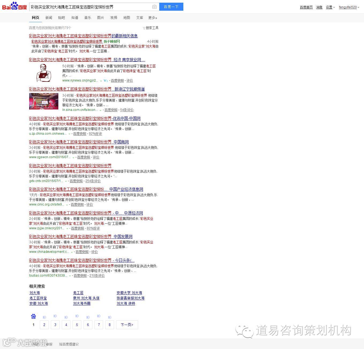Go to page 5 of results
This screenshot has width=364, height=349.
77,325
